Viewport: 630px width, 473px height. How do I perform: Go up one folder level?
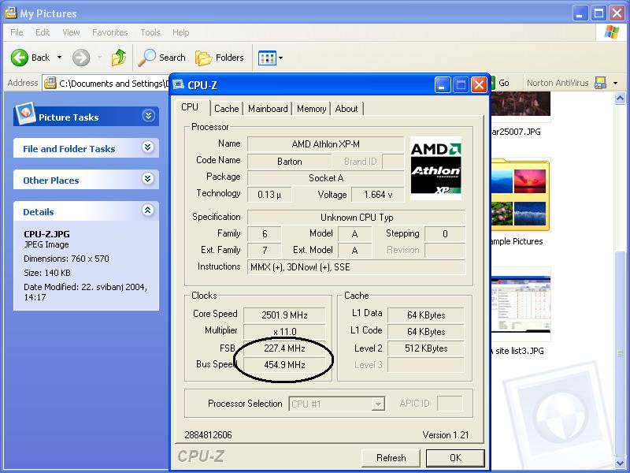pyautogui.click(x=119, y=58)
